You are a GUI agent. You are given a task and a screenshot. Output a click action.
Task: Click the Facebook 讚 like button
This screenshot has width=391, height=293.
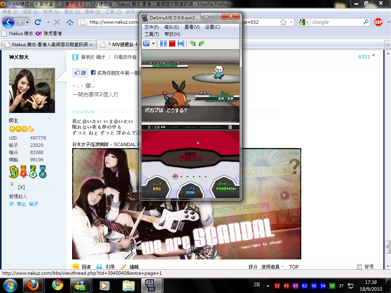pyautogui.click(x=80, y=72)
